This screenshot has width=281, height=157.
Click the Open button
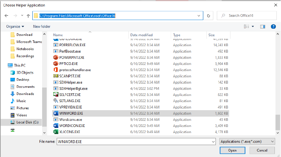pos(232,151)
